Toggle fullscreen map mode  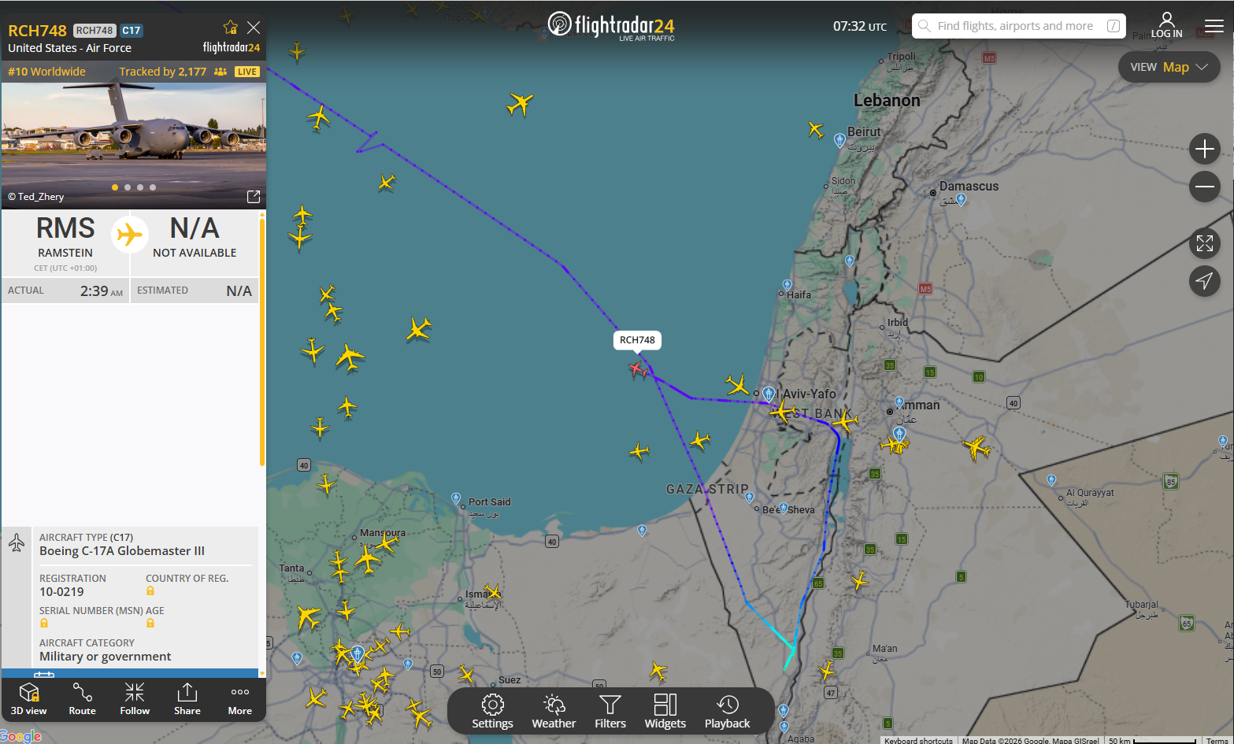tap(1205, 243)
